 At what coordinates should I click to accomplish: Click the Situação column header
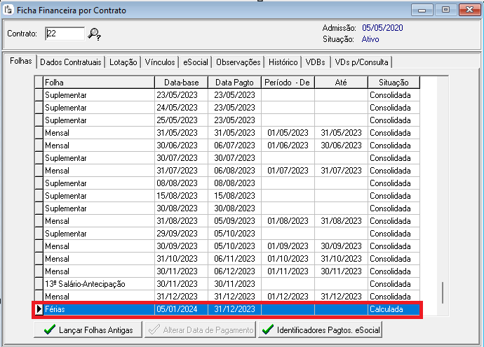tap(393, 83)
